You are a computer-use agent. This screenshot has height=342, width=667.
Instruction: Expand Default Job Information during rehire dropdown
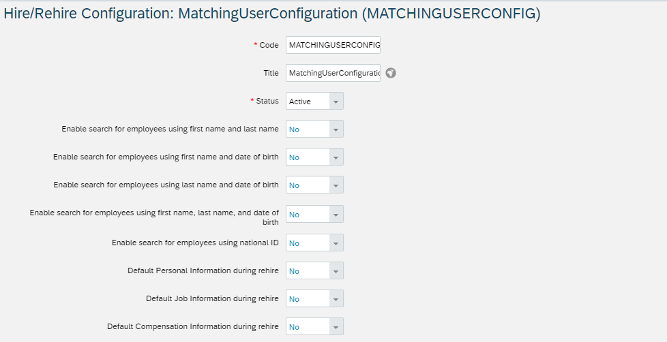click(x=336, y=299)
